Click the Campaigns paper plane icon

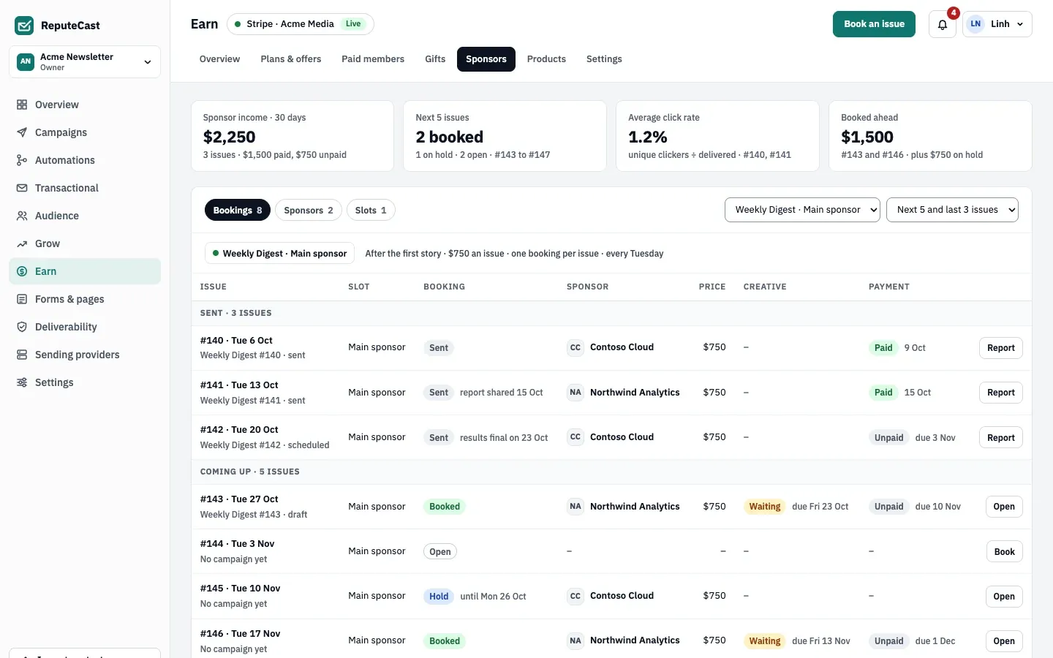[22, 132]
